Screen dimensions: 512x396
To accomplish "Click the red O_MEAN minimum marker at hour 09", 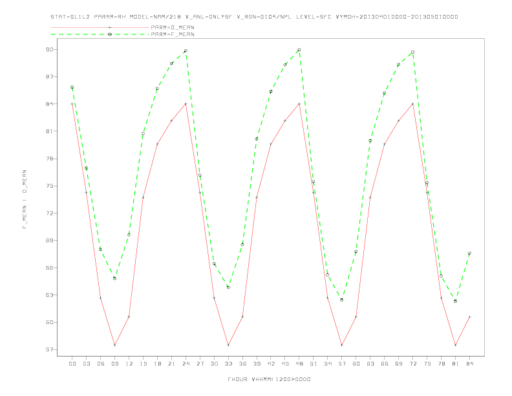I will [x=114, y=345].
